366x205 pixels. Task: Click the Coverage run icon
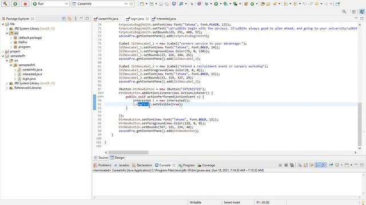point(225,4)
